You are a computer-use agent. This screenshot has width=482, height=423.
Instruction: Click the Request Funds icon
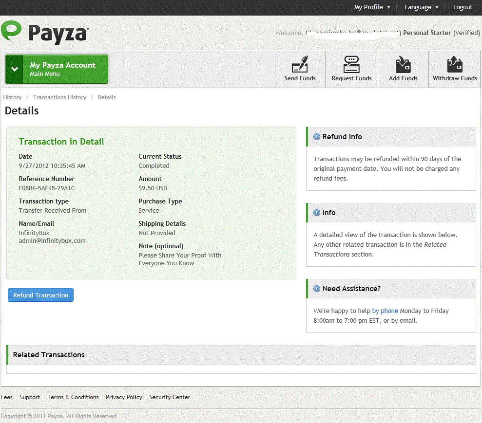point(351,64)
